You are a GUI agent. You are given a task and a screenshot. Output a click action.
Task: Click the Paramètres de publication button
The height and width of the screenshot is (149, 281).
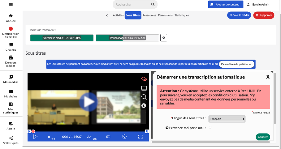coord(237,64)
